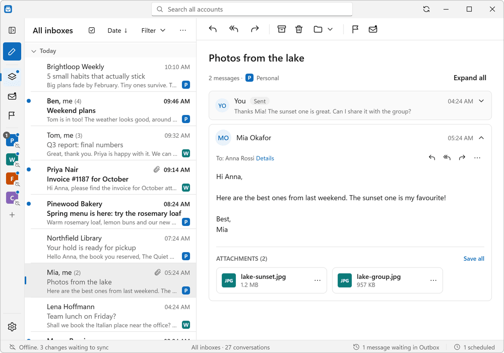
Task: Collapse Mia Okafor's message chevron
Action: pos(481,138)
